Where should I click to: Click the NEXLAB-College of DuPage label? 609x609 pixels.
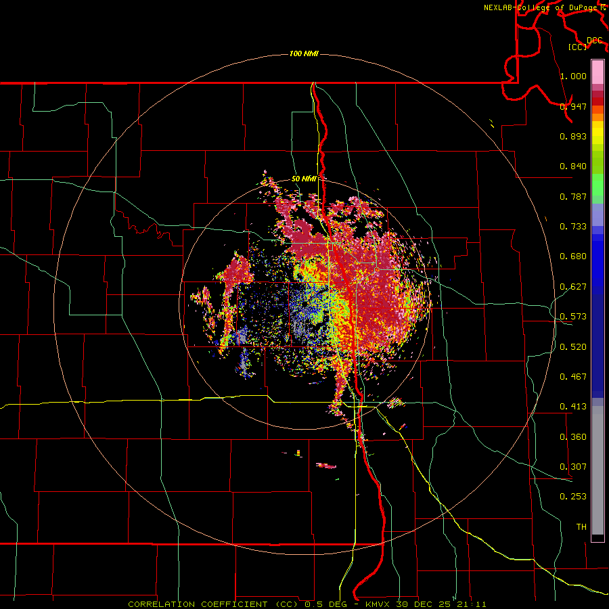point(541,7)
